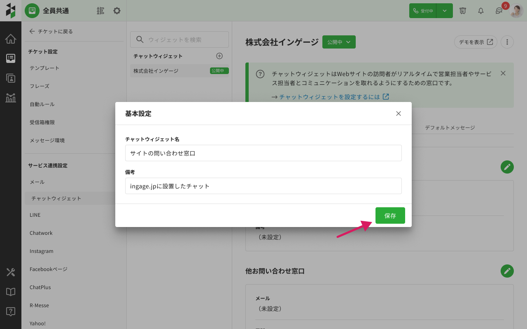Viewport: 527px width, 329px height.
Task: Open the manual book icon
Action: 11,292
